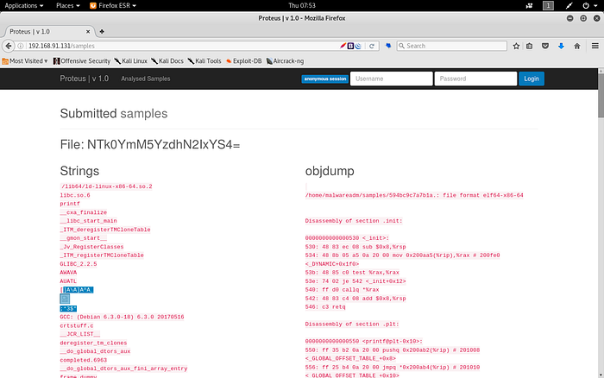
Task: Bookmark this page with the star icon
Action: click(x=515, y=46)
